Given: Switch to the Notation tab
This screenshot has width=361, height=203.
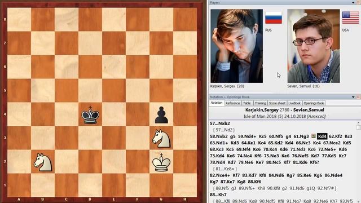Looking at the screenshot, I should tap(217, 103).
